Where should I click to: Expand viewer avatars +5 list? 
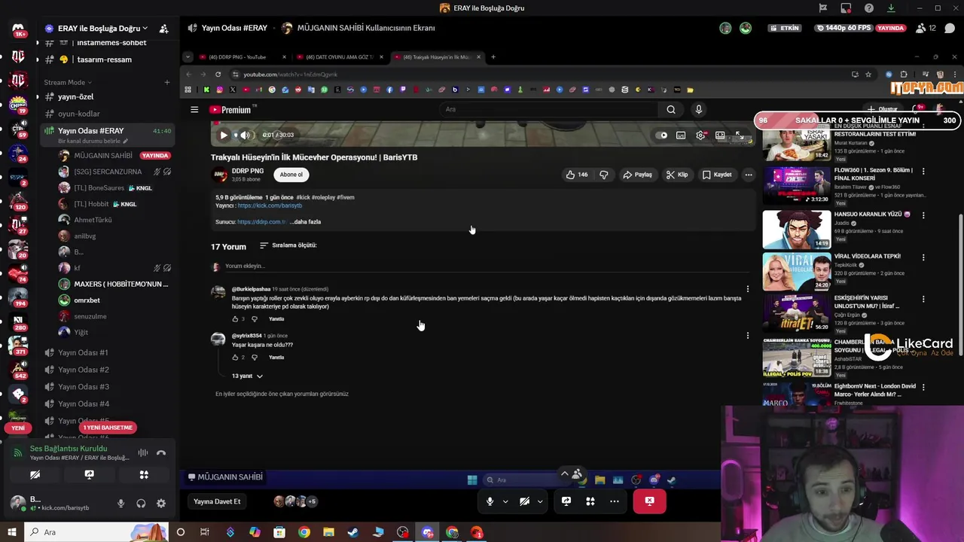[312, 501]
